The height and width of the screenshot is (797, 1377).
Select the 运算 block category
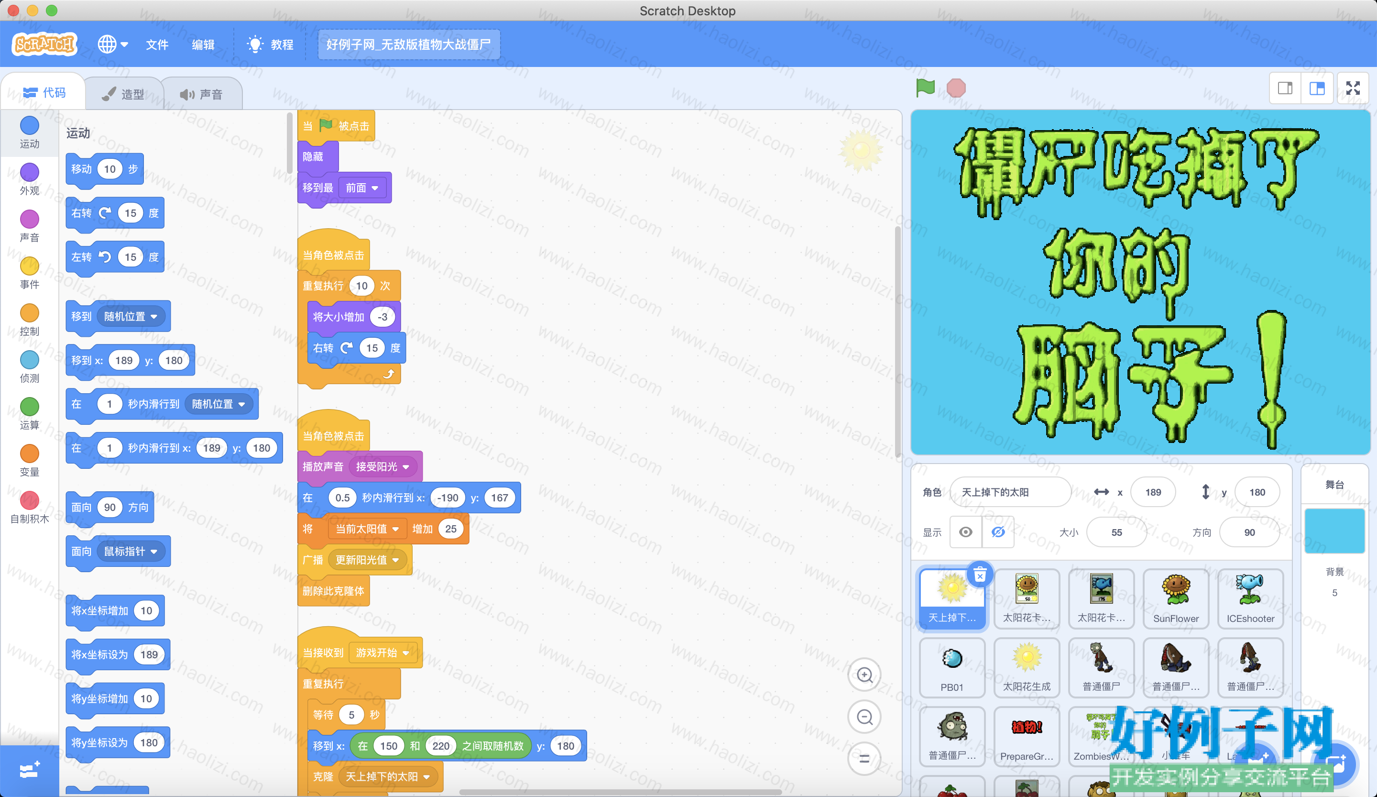pos(30,414)
